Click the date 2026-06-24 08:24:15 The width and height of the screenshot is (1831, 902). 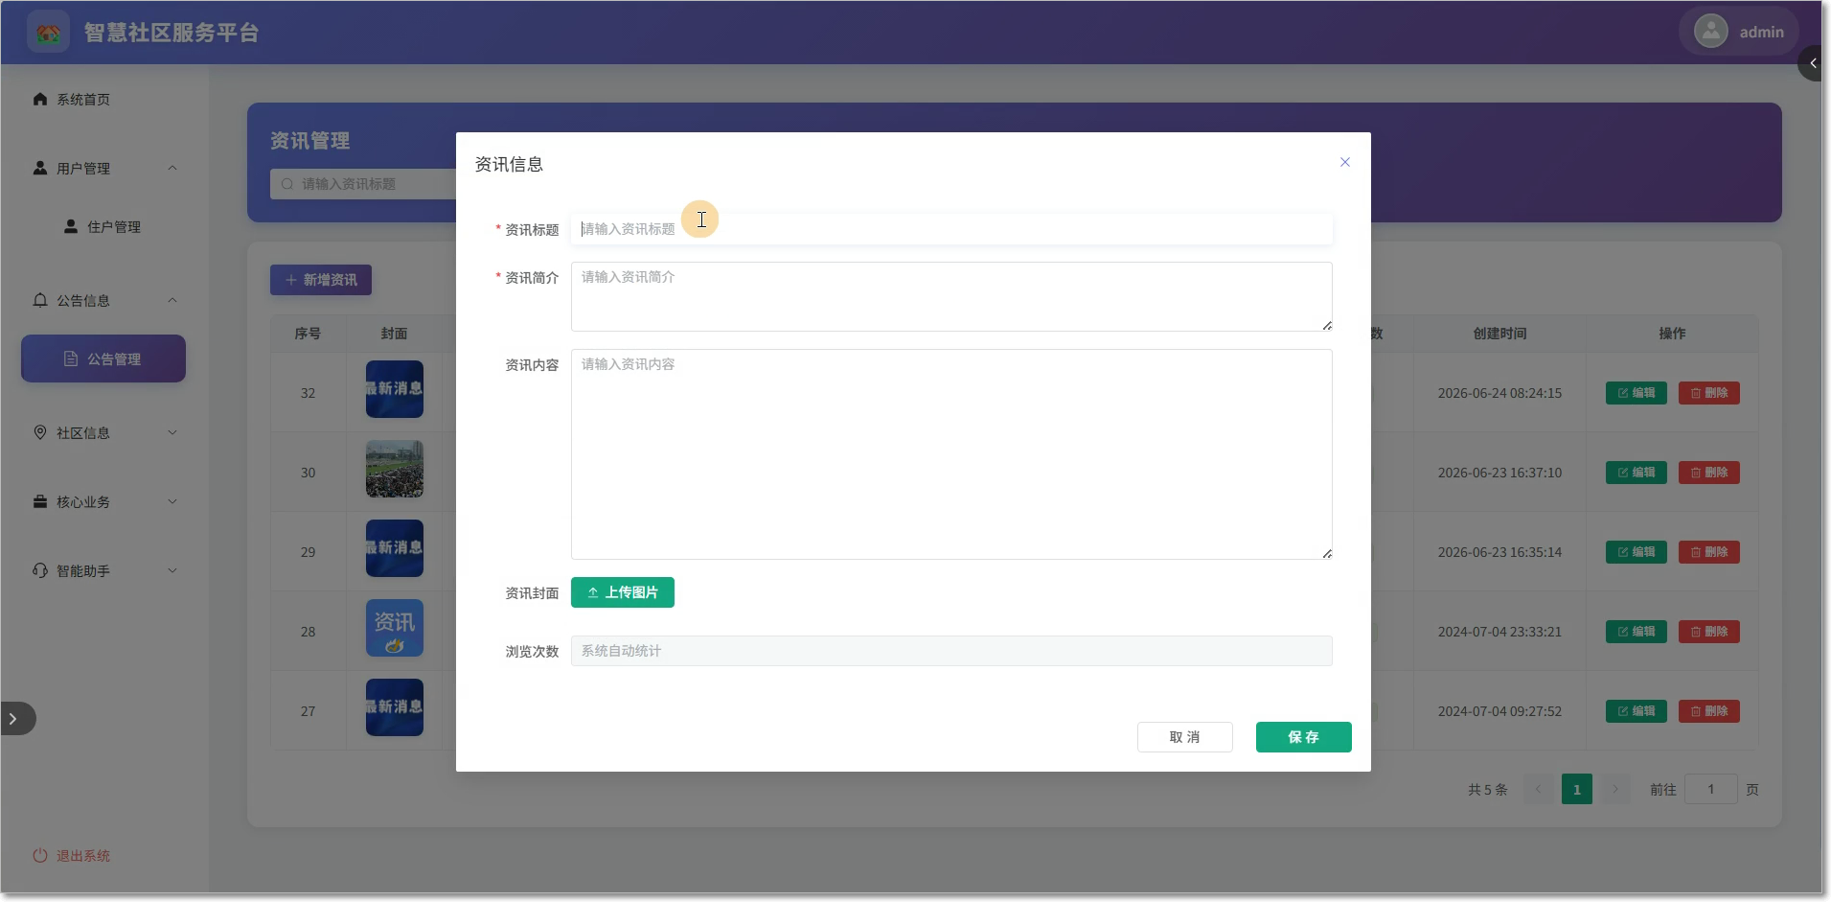tap(1499, 393)
